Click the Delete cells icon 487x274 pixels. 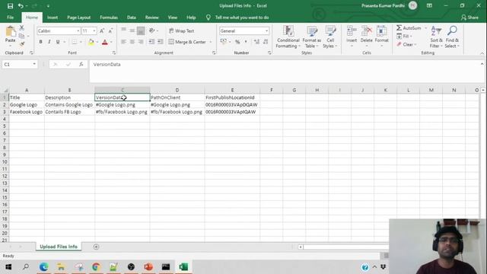367,31
